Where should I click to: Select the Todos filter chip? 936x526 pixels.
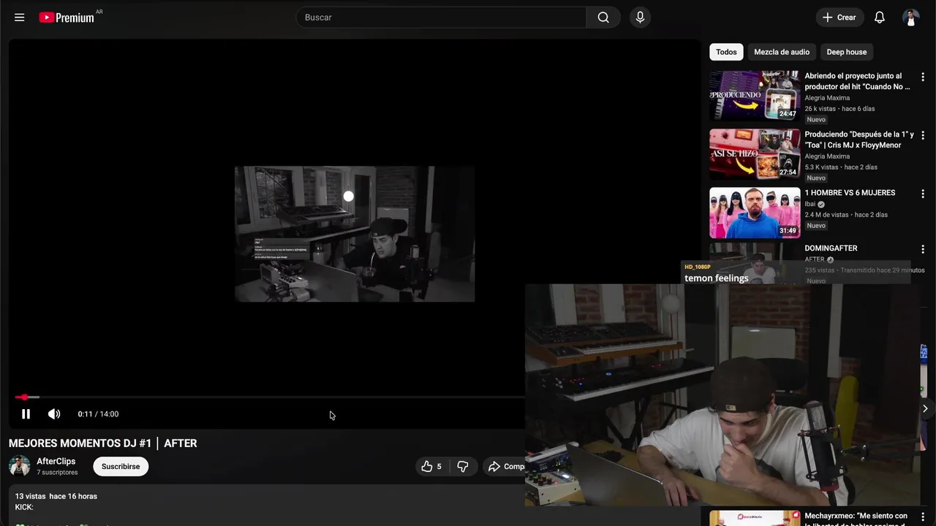tap(726, 52)
